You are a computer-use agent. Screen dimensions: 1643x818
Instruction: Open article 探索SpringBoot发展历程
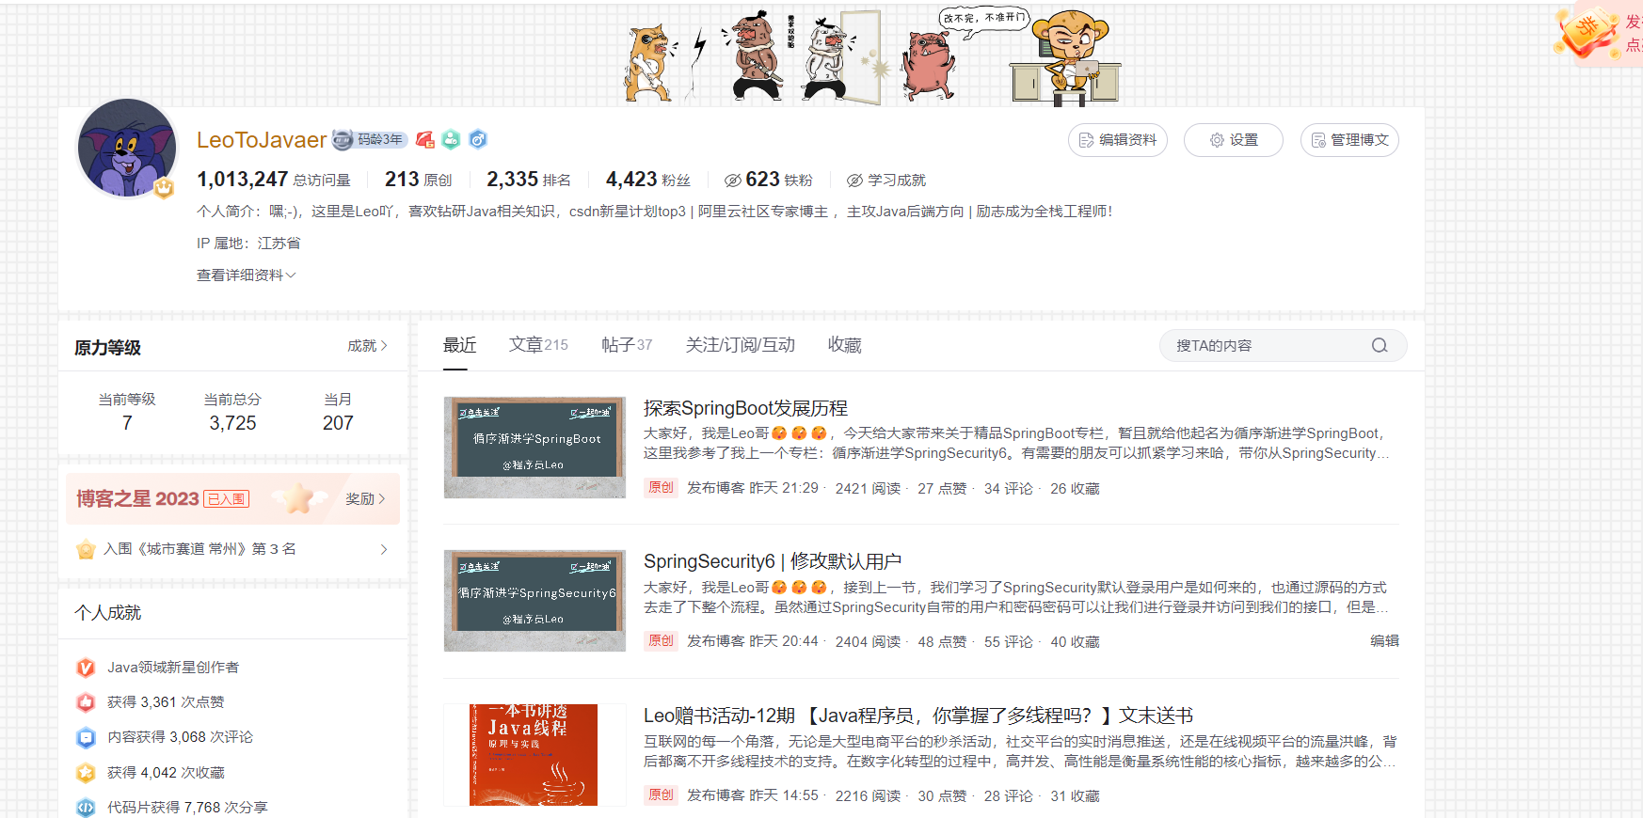coord(745,408)
